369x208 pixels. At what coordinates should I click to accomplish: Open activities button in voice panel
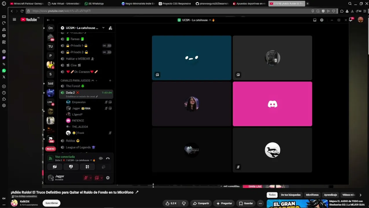[x=87, y=167]
